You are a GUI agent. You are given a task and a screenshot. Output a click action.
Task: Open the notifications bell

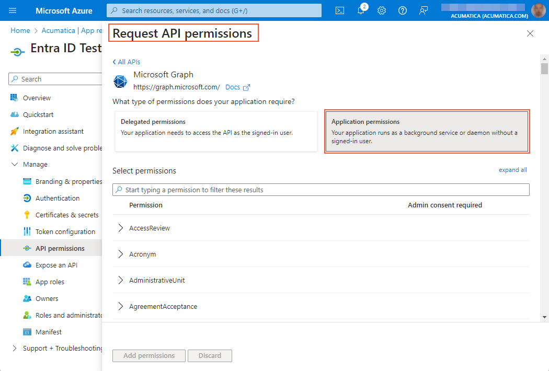pos(361,10)
